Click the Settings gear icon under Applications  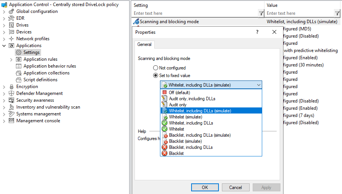[x=19, y=52]
